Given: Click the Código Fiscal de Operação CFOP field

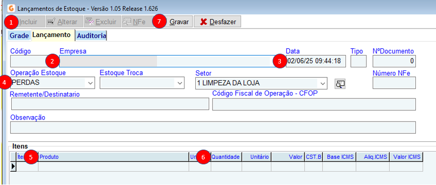Looking at the screenshot, I should [314, 104].
